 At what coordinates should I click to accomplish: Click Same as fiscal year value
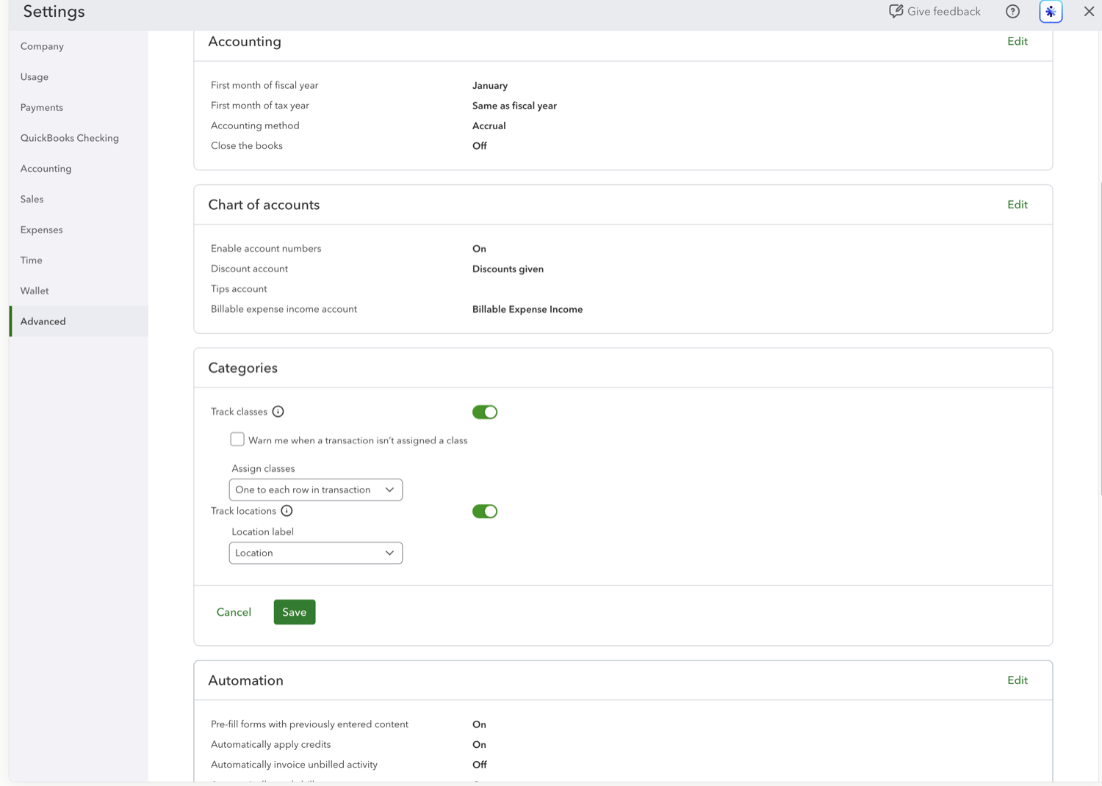514,106
